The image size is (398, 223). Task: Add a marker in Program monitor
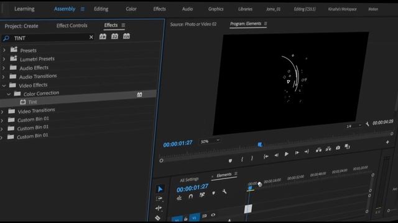pyautogui.click(x=230, y=160)
